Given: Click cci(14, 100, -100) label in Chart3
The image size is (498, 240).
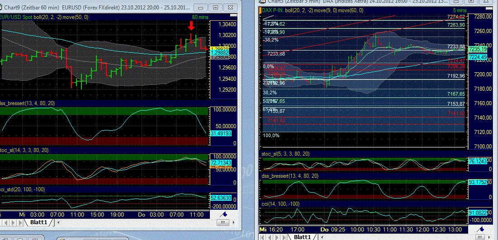Looking at the screenshot, I should tap(280, 203).
